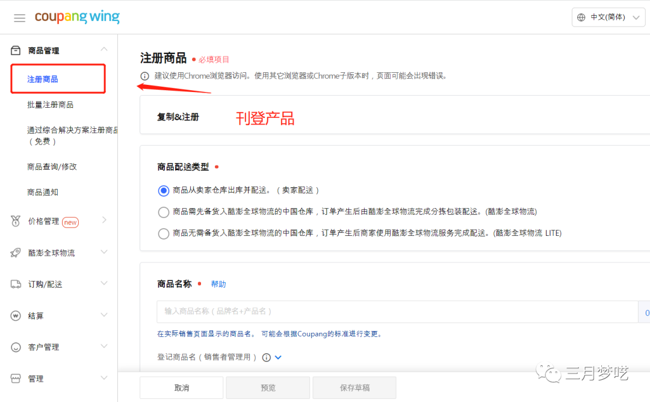650x402 pixels.
Task: Expand the 酷澎全球物流 chevron
Action: pos(104,252)
